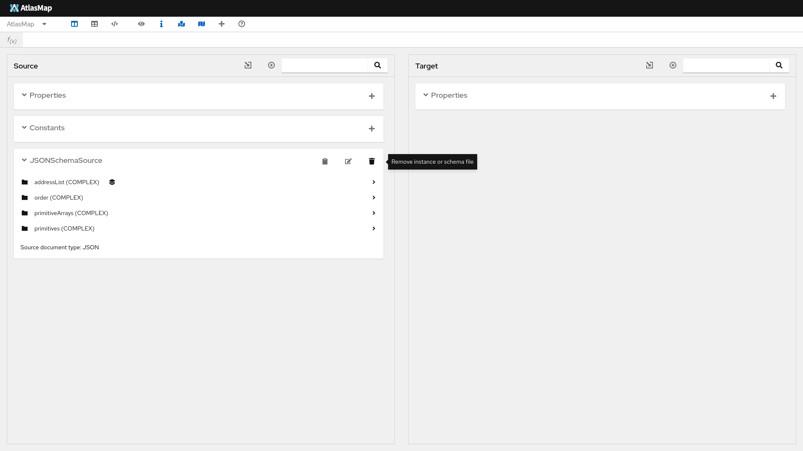Screen dimensions: 803x451
Task: Show the mapping table view
Action: coord(94,24)
